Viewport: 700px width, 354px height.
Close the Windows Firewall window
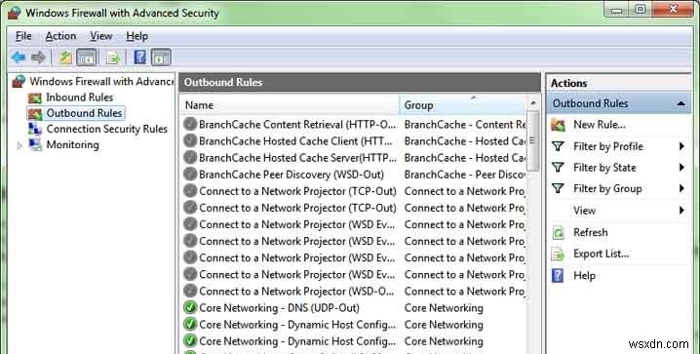[674, 9]
